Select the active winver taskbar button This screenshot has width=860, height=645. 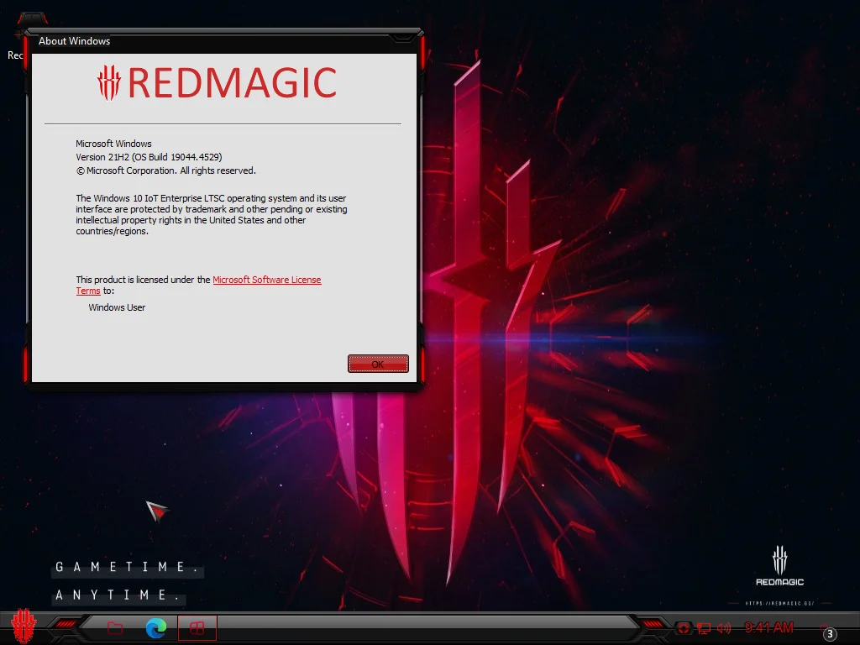click(x=197, y=627)
